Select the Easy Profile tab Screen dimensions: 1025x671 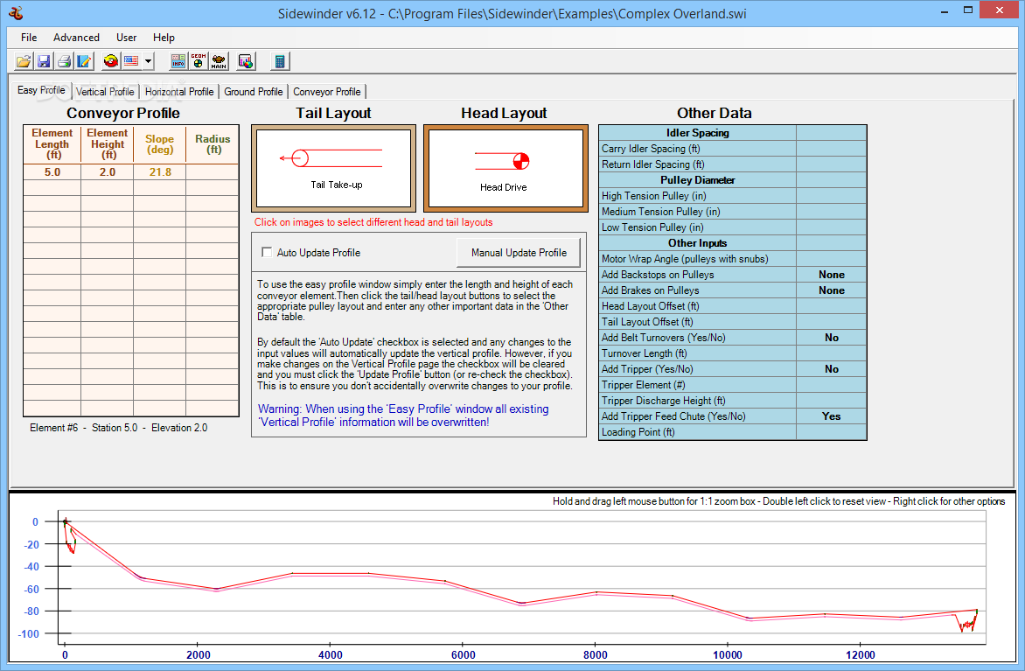(x=41, y=90)
